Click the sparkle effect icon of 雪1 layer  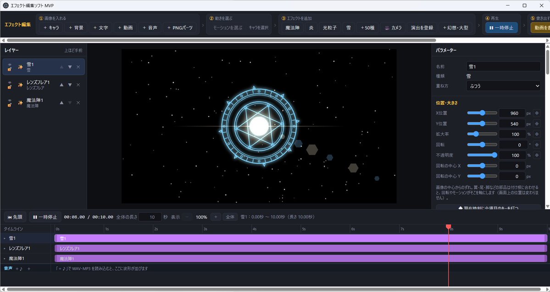[20, 67]
